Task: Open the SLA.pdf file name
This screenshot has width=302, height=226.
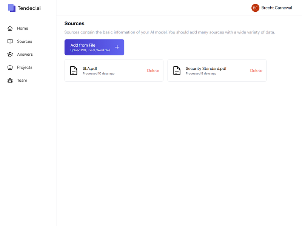Action: [x=90, y=69]
